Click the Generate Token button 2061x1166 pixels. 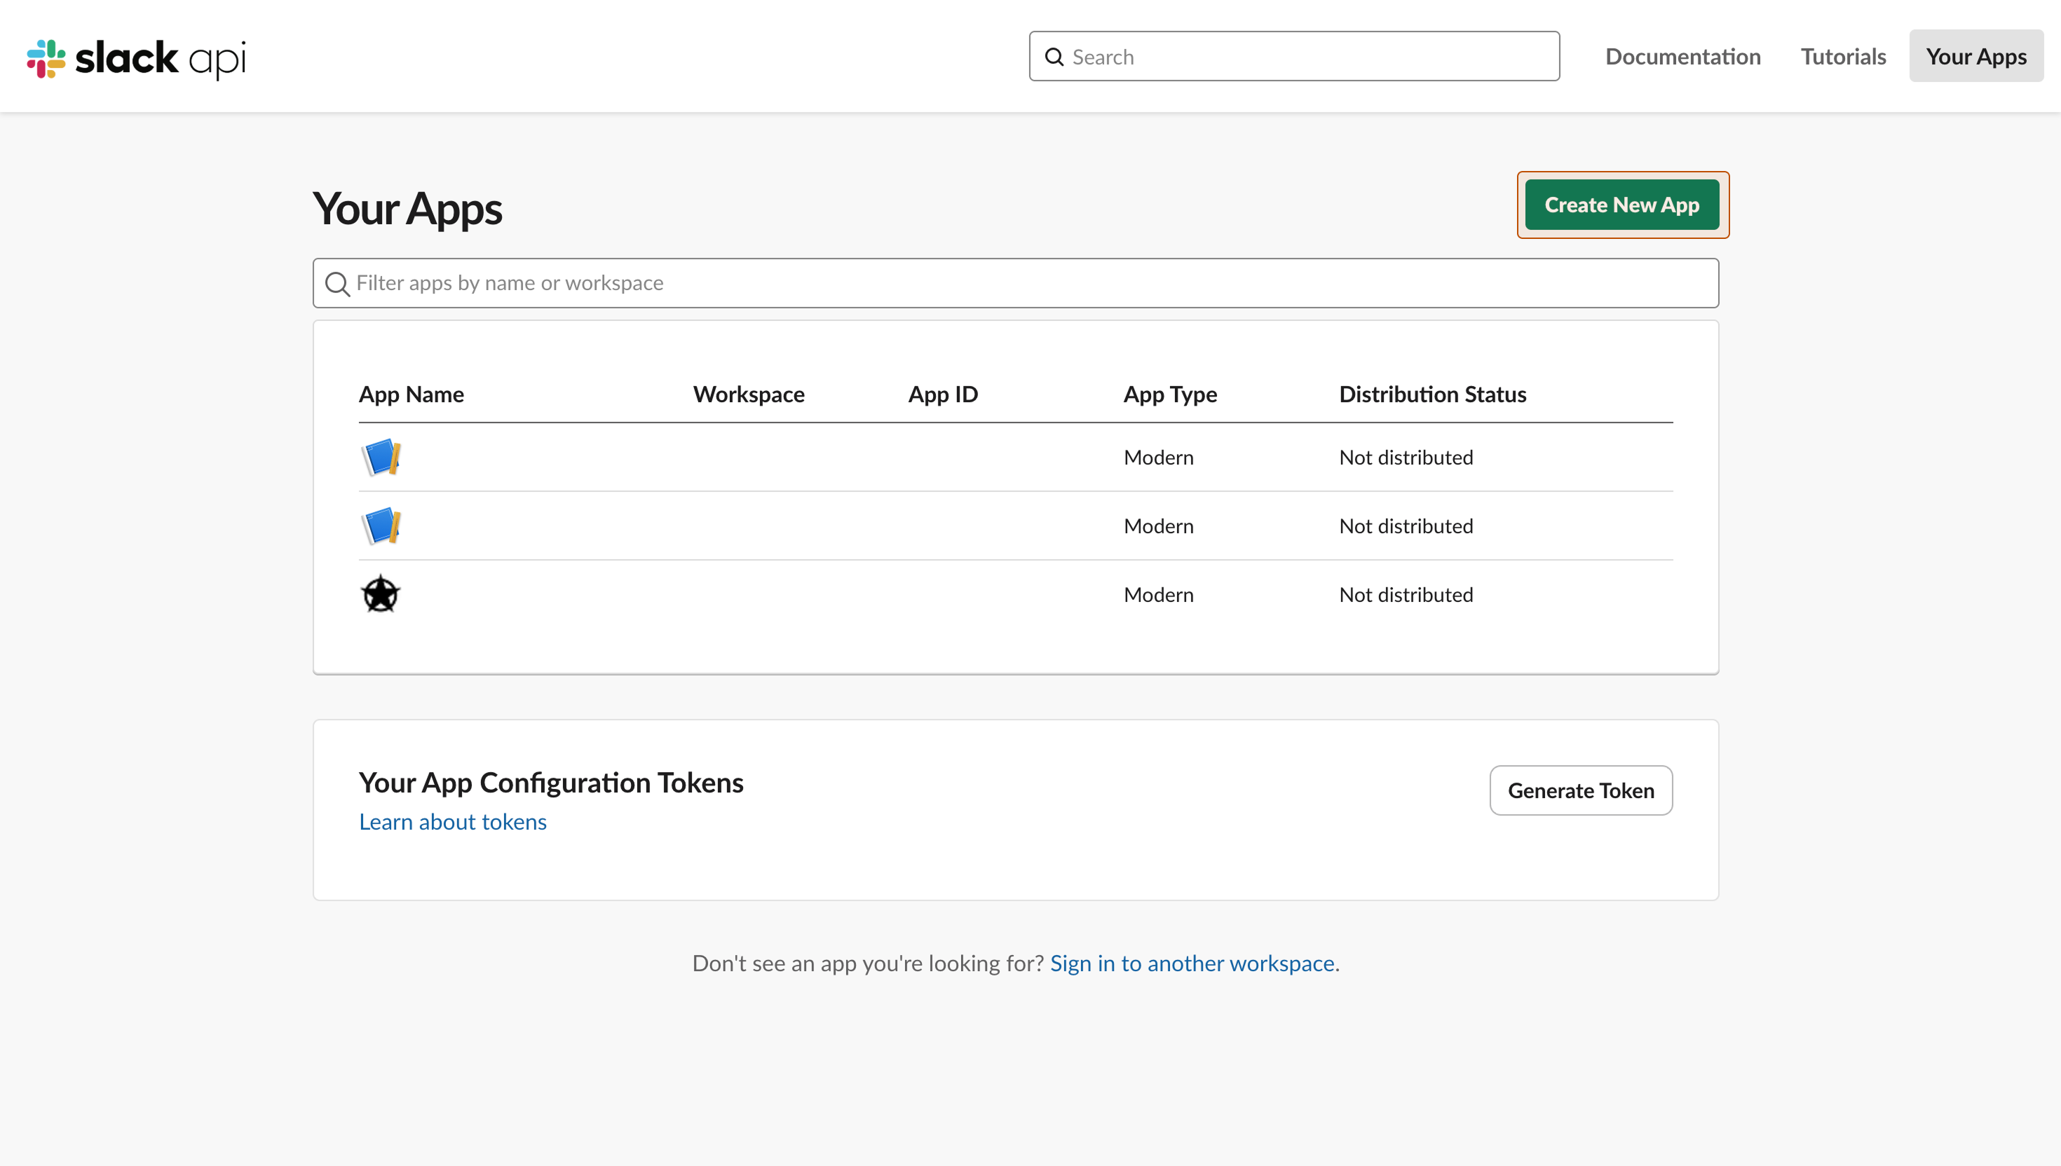(x=1579, y=790)
